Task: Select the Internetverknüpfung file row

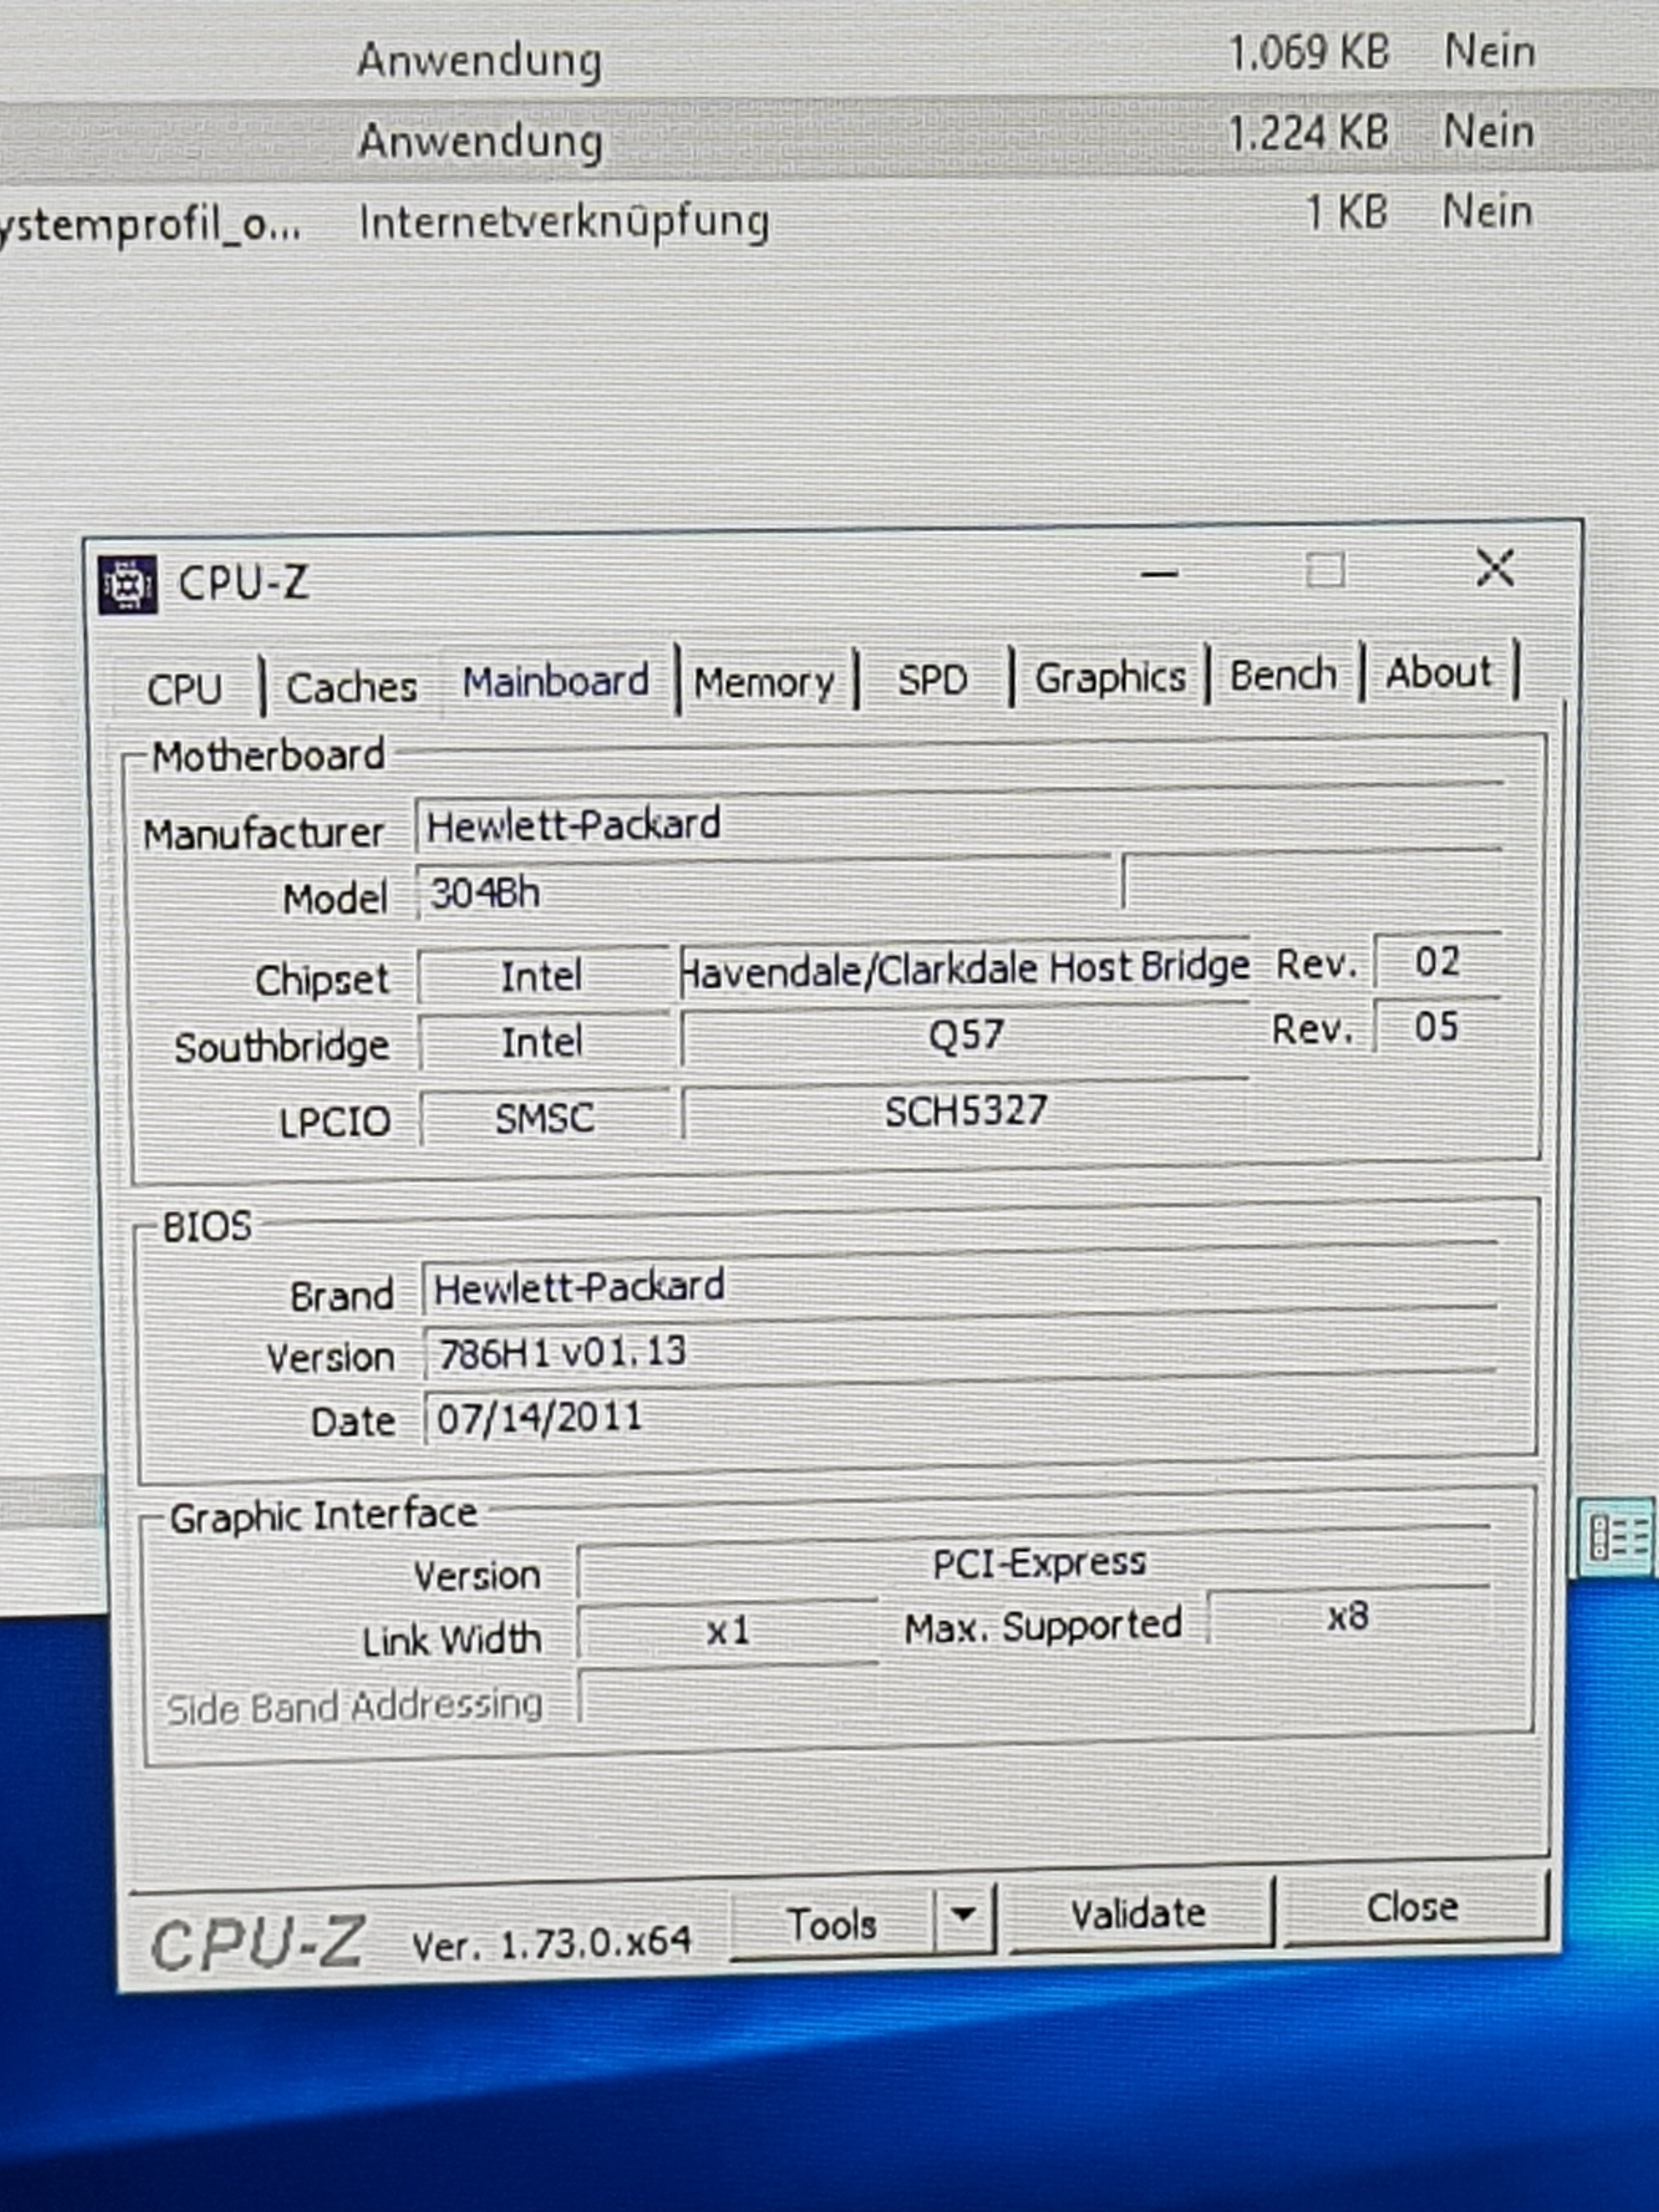Action: (564, 221)
